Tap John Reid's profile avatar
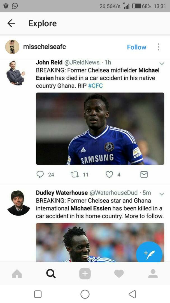This screenshot has width=170, height=303. pyautogui.click(x=15, y=73)
